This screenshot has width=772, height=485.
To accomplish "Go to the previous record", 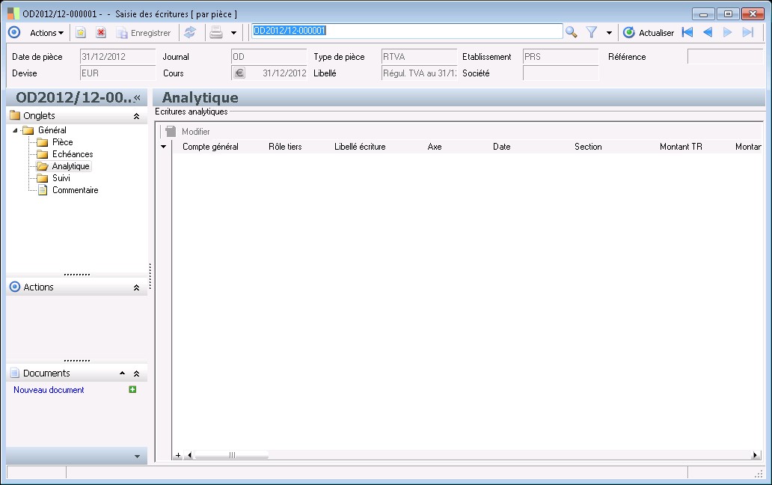I will pyautogui.click(x=708, y=32).
